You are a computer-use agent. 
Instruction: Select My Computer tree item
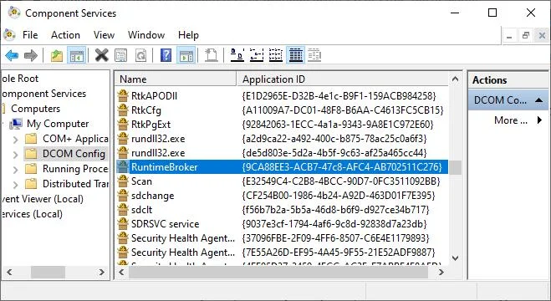coord(58,124)
